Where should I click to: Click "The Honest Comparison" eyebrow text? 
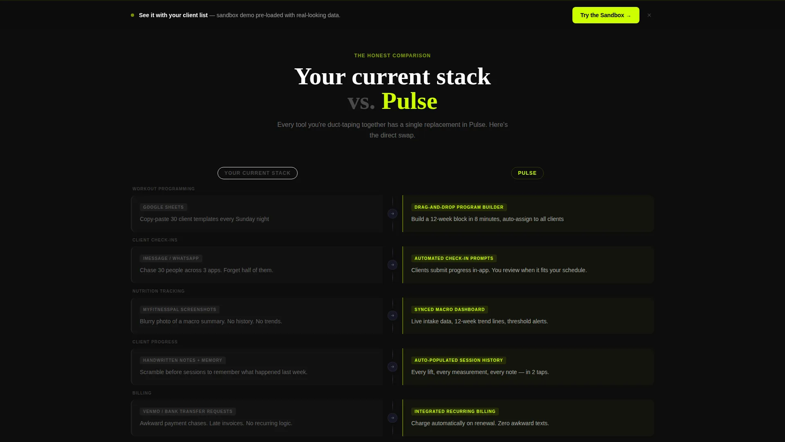point(392,56)
